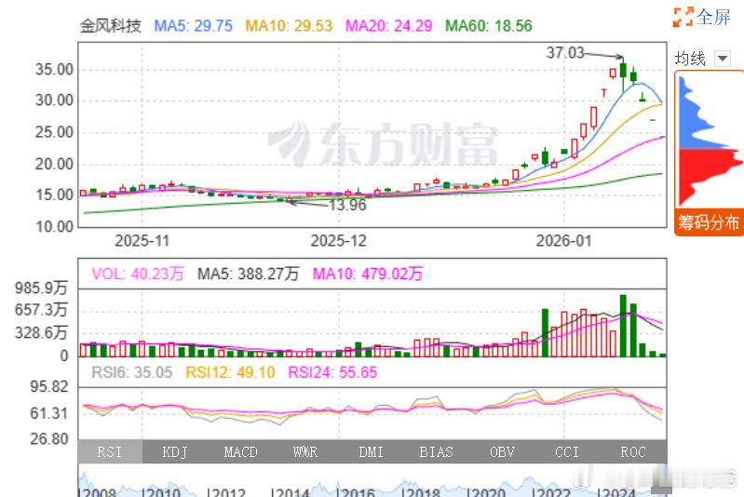Click the volume MA10: 479.02万 label
Viewport: 744px width, 497px height.
(x=367, y=275)
